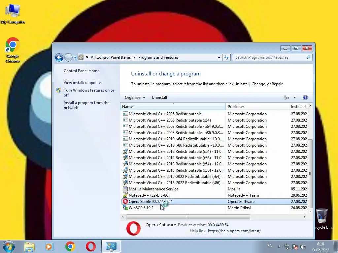Open the recent pages dropdown arrow
The width and height of the screenshot is (338, 253).
point(75,57)
